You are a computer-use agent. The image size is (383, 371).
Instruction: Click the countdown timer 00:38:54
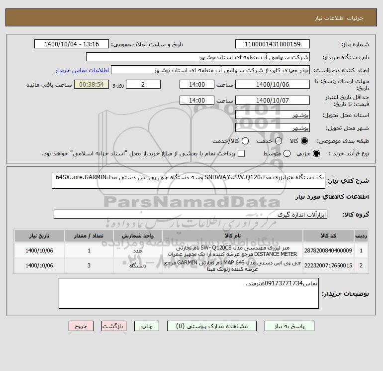click(92, 84)
